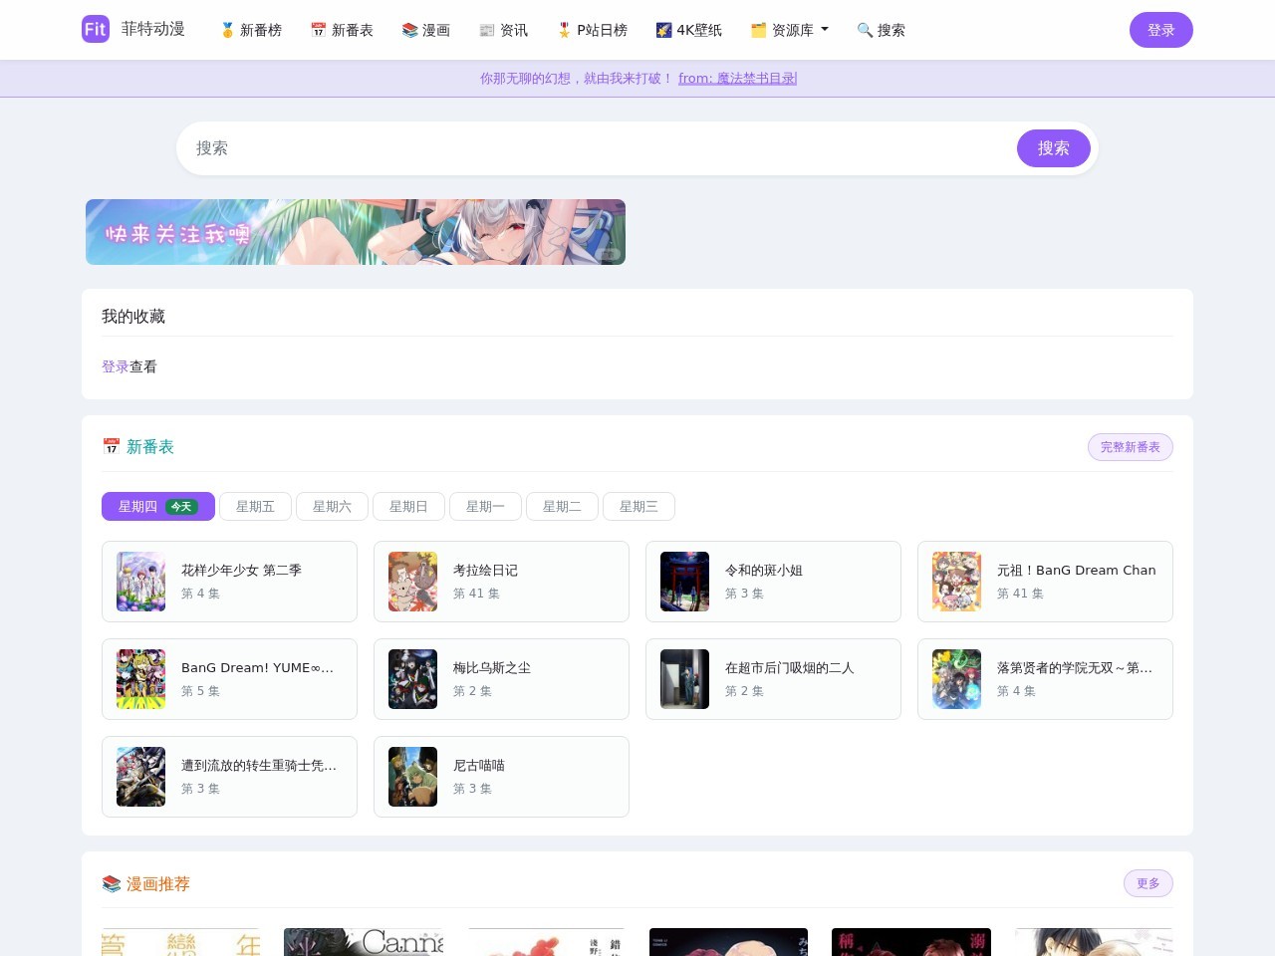Click 元祖！BanG Dream Chan title text

[x=1077, y=571]
